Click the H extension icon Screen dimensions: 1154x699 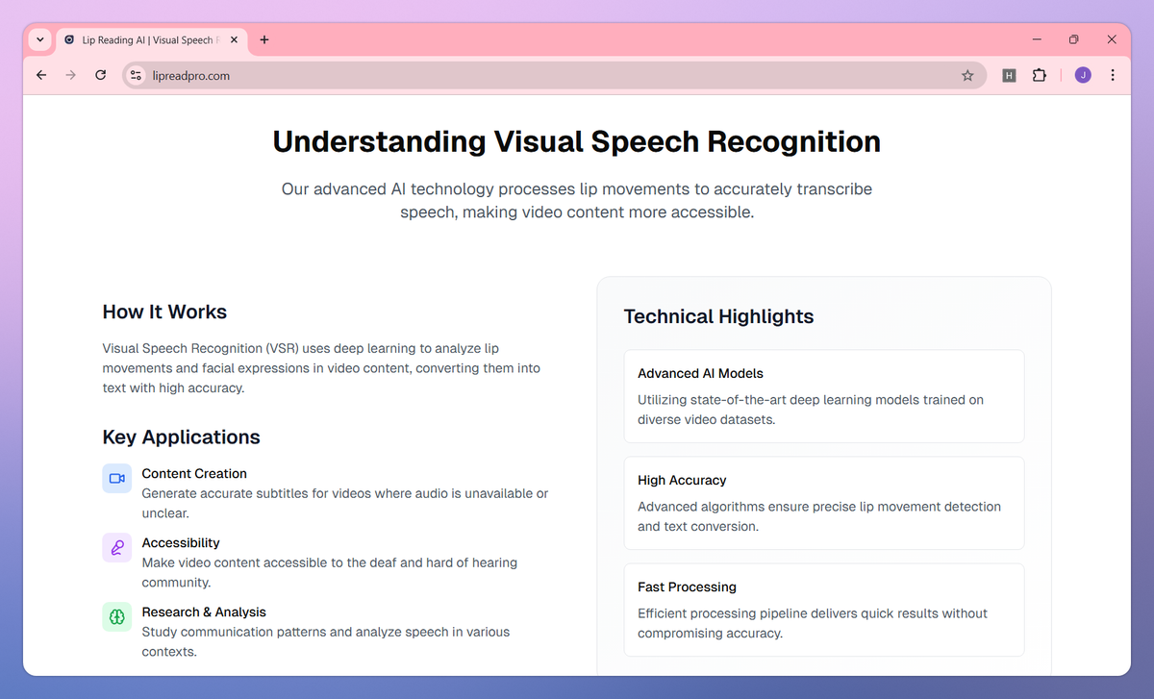(1009, 74)
